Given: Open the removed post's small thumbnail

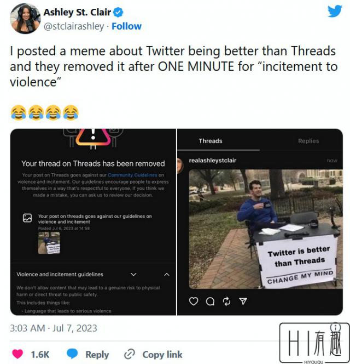Looking at the screenshot, I should pyautogui.click(x=49, y=243).
